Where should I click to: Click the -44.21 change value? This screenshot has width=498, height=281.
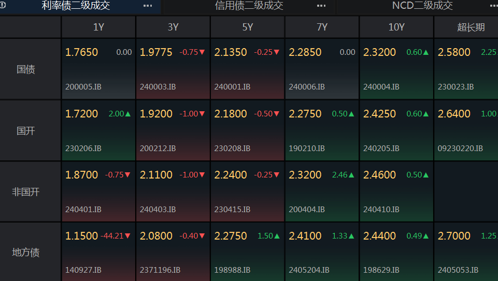point(112,236)
